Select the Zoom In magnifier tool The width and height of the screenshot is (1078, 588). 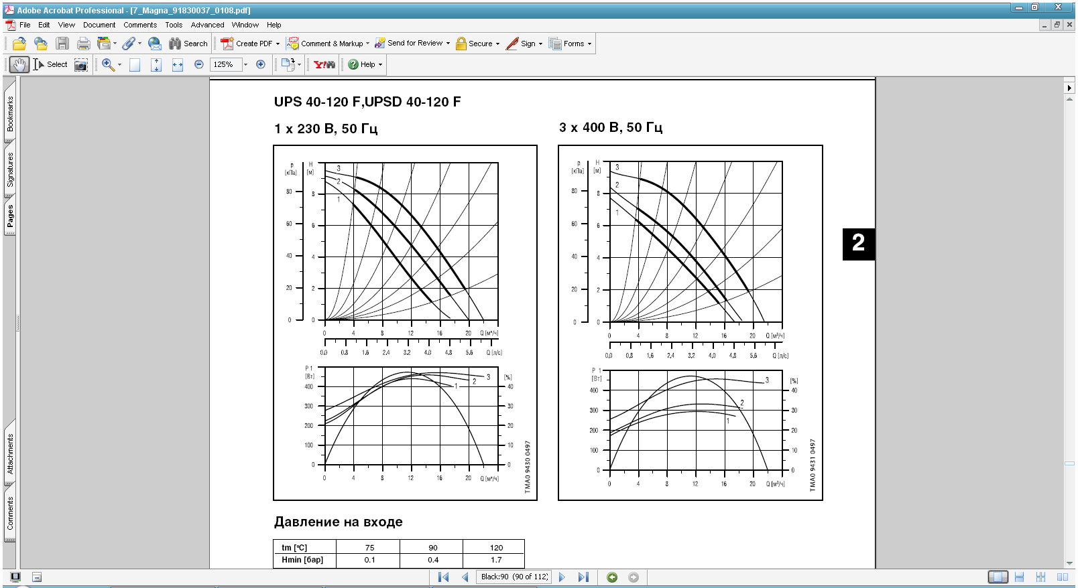coord(108,64)
